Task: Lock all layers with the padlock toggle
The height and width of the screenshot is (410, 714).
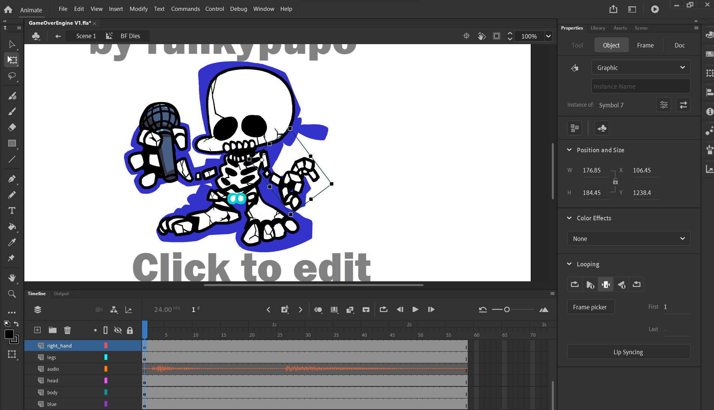Action: coord(130,330)
